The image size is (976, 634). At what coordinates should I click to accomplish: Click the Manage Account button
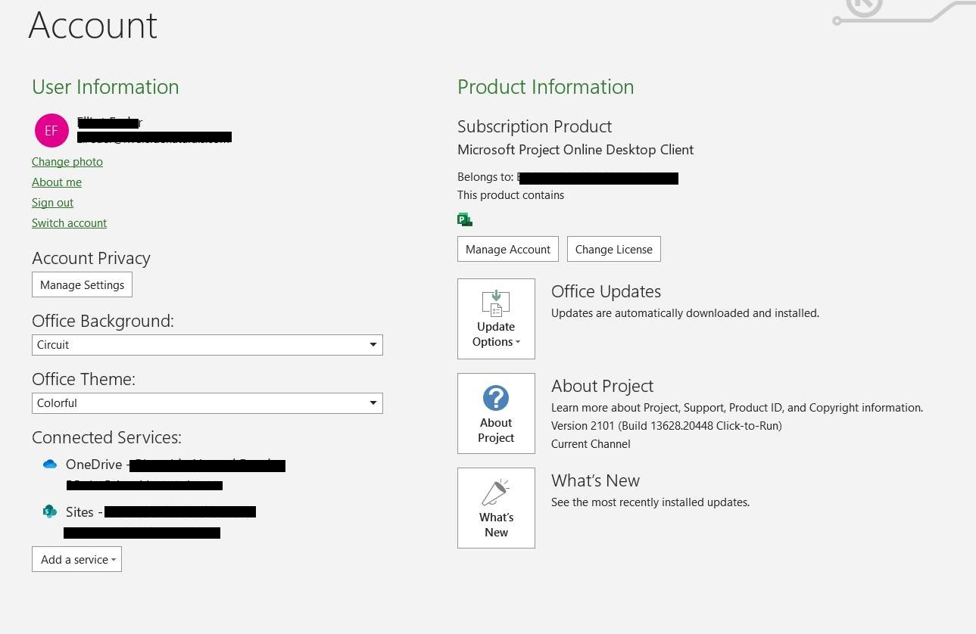coord(508,249)
